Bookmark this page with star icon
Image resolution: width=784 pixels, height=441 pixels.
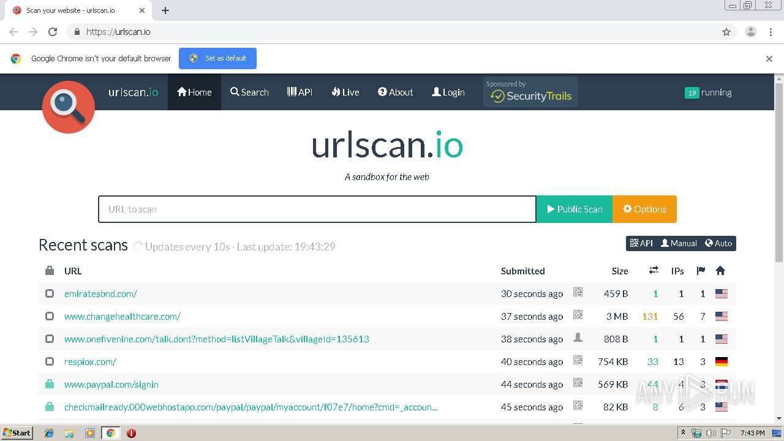click(x=726, y=32)
